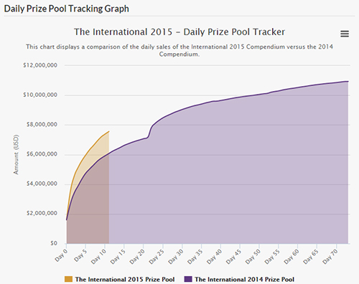Click the chart title text
Viewport: 359px width, 284px height.
179,32
